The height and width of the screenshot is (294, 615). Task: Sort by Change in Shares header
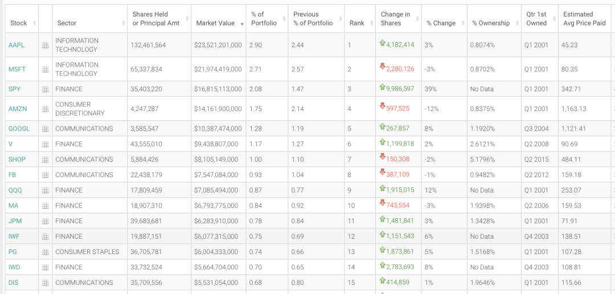pos(395,19)
